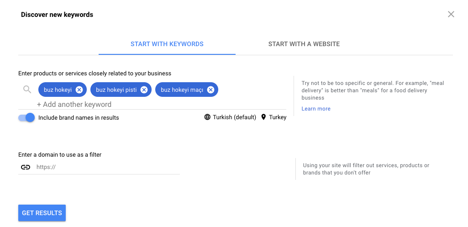The image size is (468, 227).
Task: Click the "Include brand names in results" label
Action: click(79, 118)
